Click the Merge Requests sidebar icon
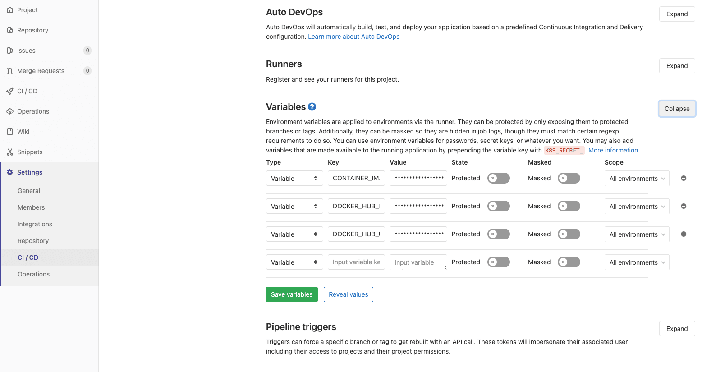This screenshot has height=372, width=725. [x=10, y=71]
